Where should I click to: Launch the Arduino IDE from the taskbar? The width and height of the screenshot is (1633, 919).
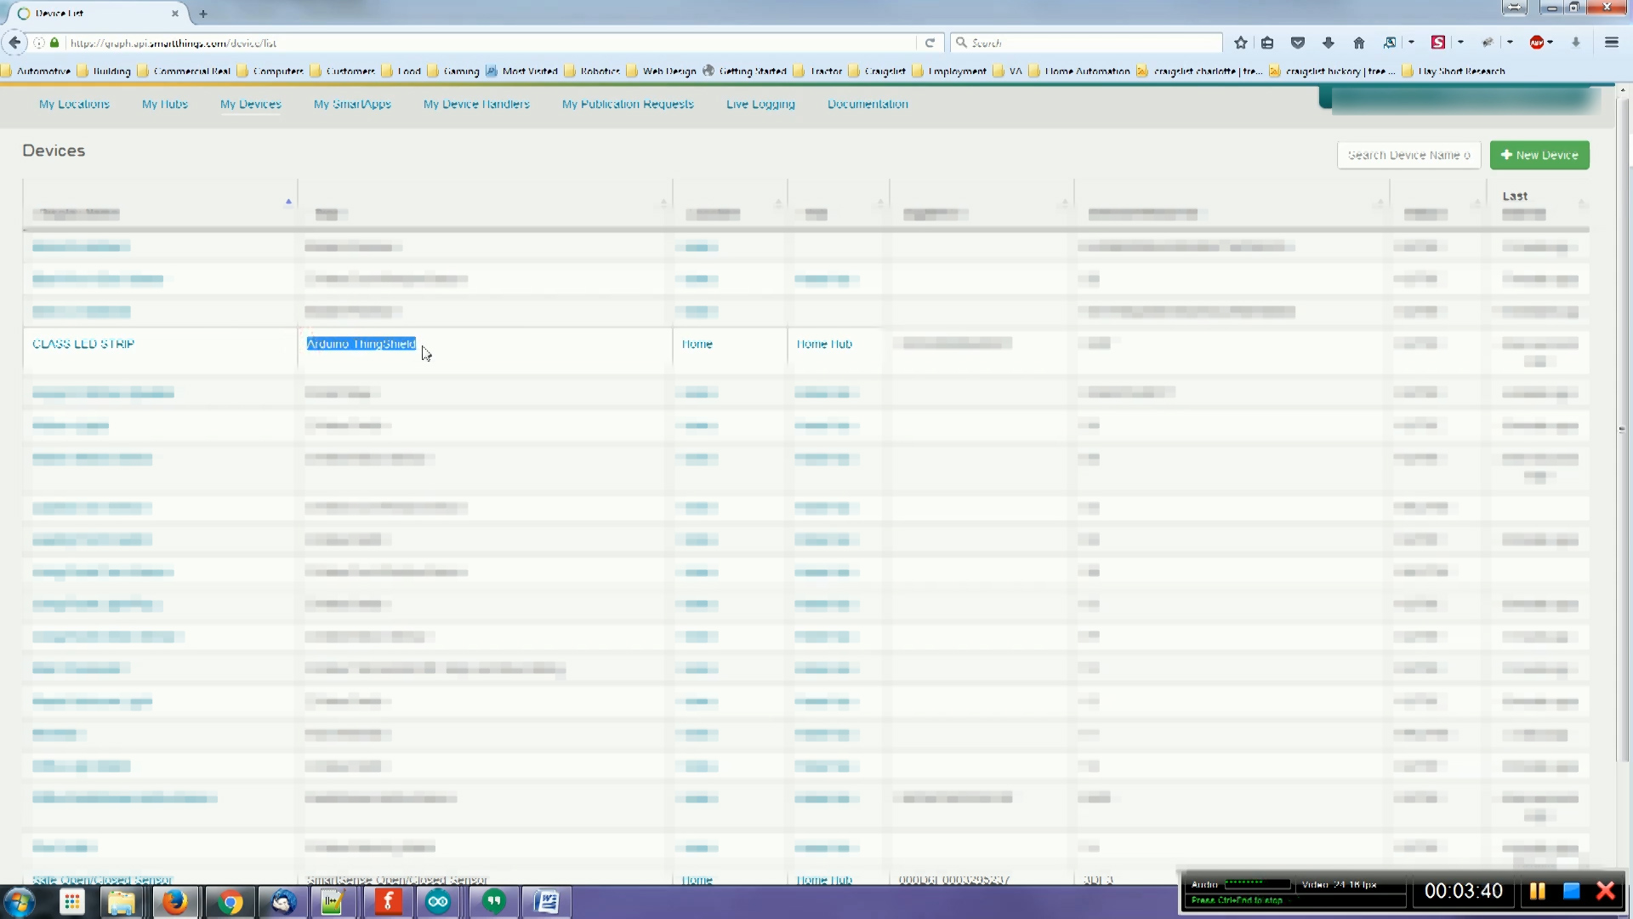[x=438, y=902]
